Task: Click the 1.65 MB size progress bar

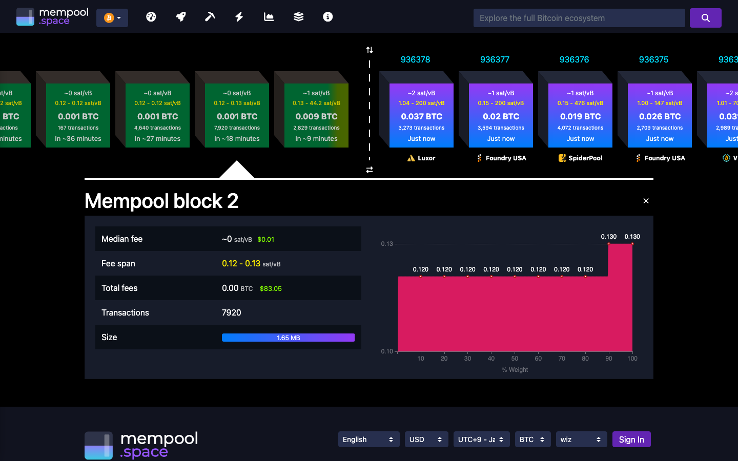Action: pos(288,337)
